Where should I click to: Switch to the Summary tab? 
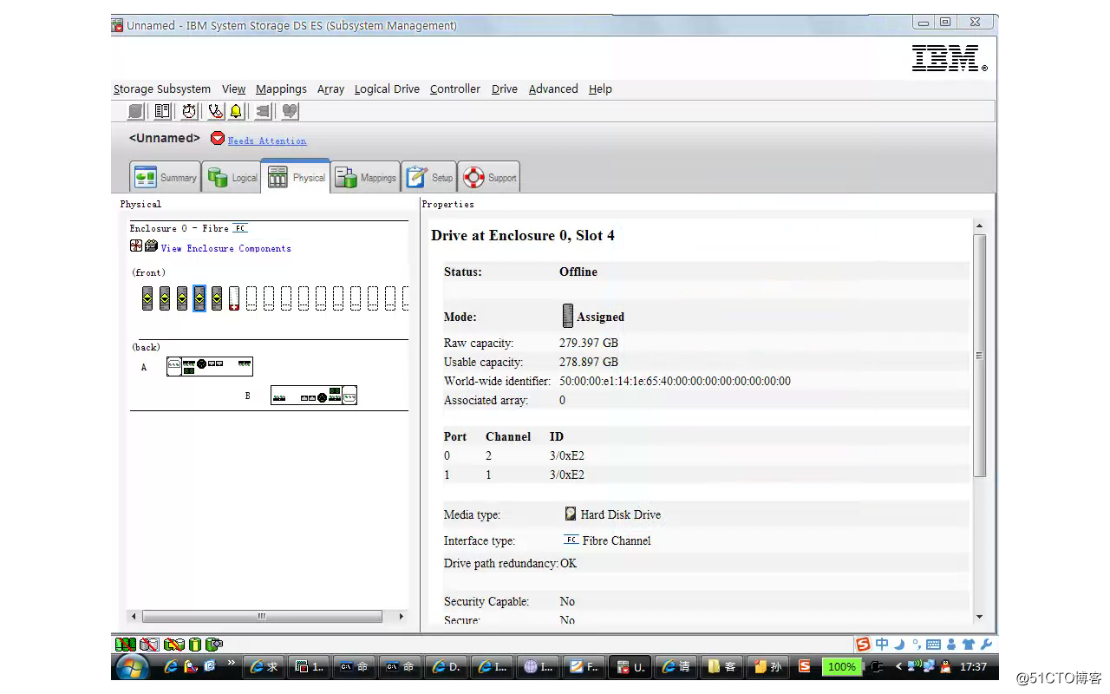click(x=166, y=177)
